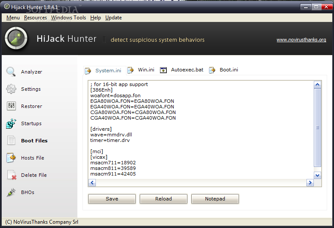Click the Boot Files document icon
The width and height of the screenshot is (334, 228).
[11, 140]
